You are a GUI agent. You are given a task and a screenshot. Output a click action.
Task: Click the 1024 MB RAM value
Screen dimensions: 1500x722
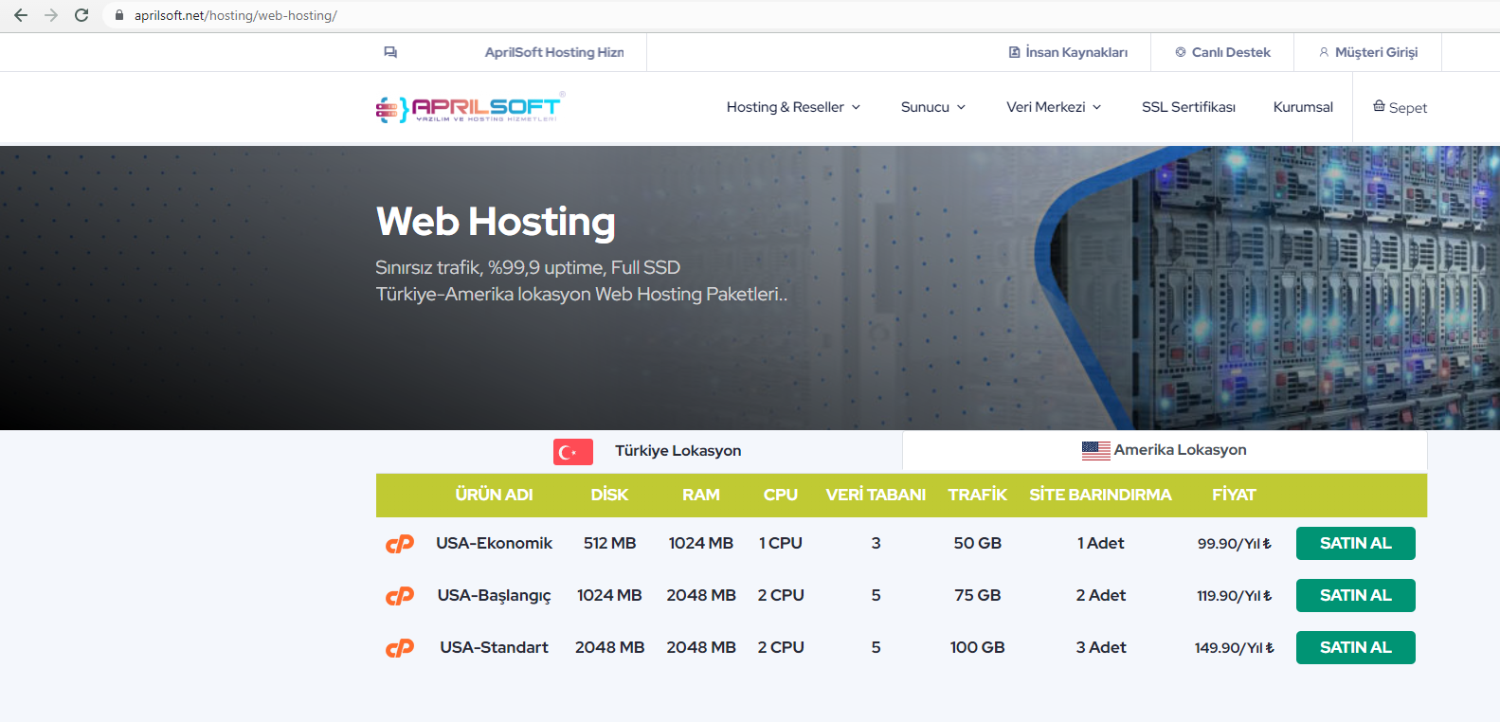[701, 543]
